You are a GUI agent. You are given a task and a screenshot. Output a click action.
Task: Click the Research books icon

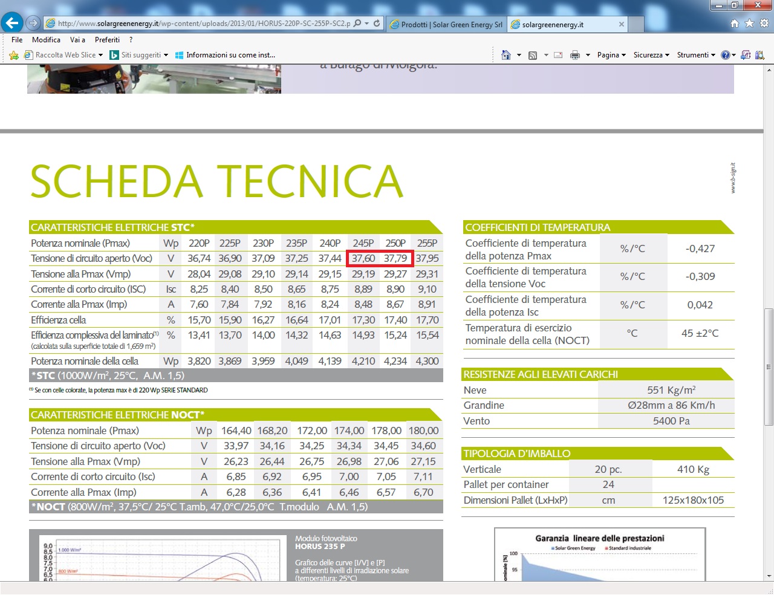click(760, 55)
